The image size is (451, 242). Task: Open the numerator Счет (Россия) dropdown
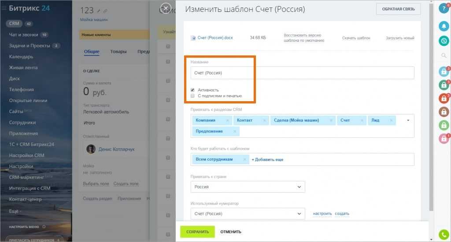tap(248, 214)
